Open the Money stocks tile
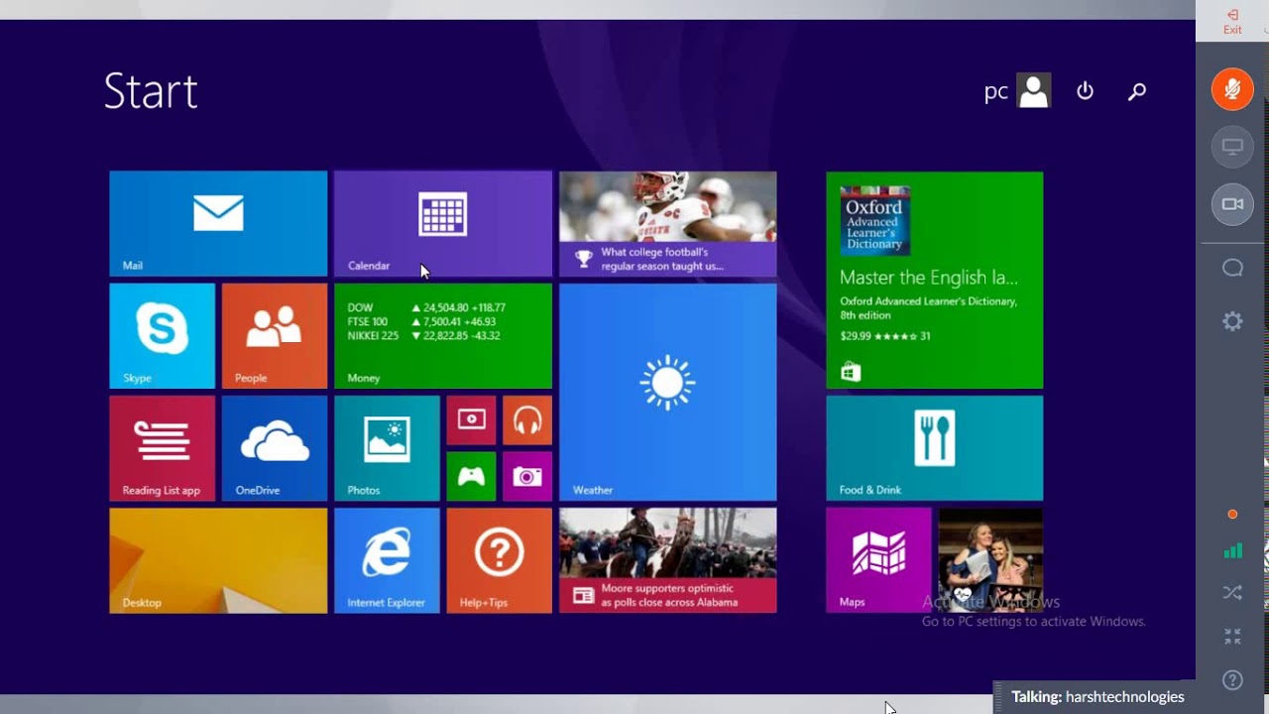Image resolution: width=1269 pixels, height=714 pixels. click(x=443, y=336)
